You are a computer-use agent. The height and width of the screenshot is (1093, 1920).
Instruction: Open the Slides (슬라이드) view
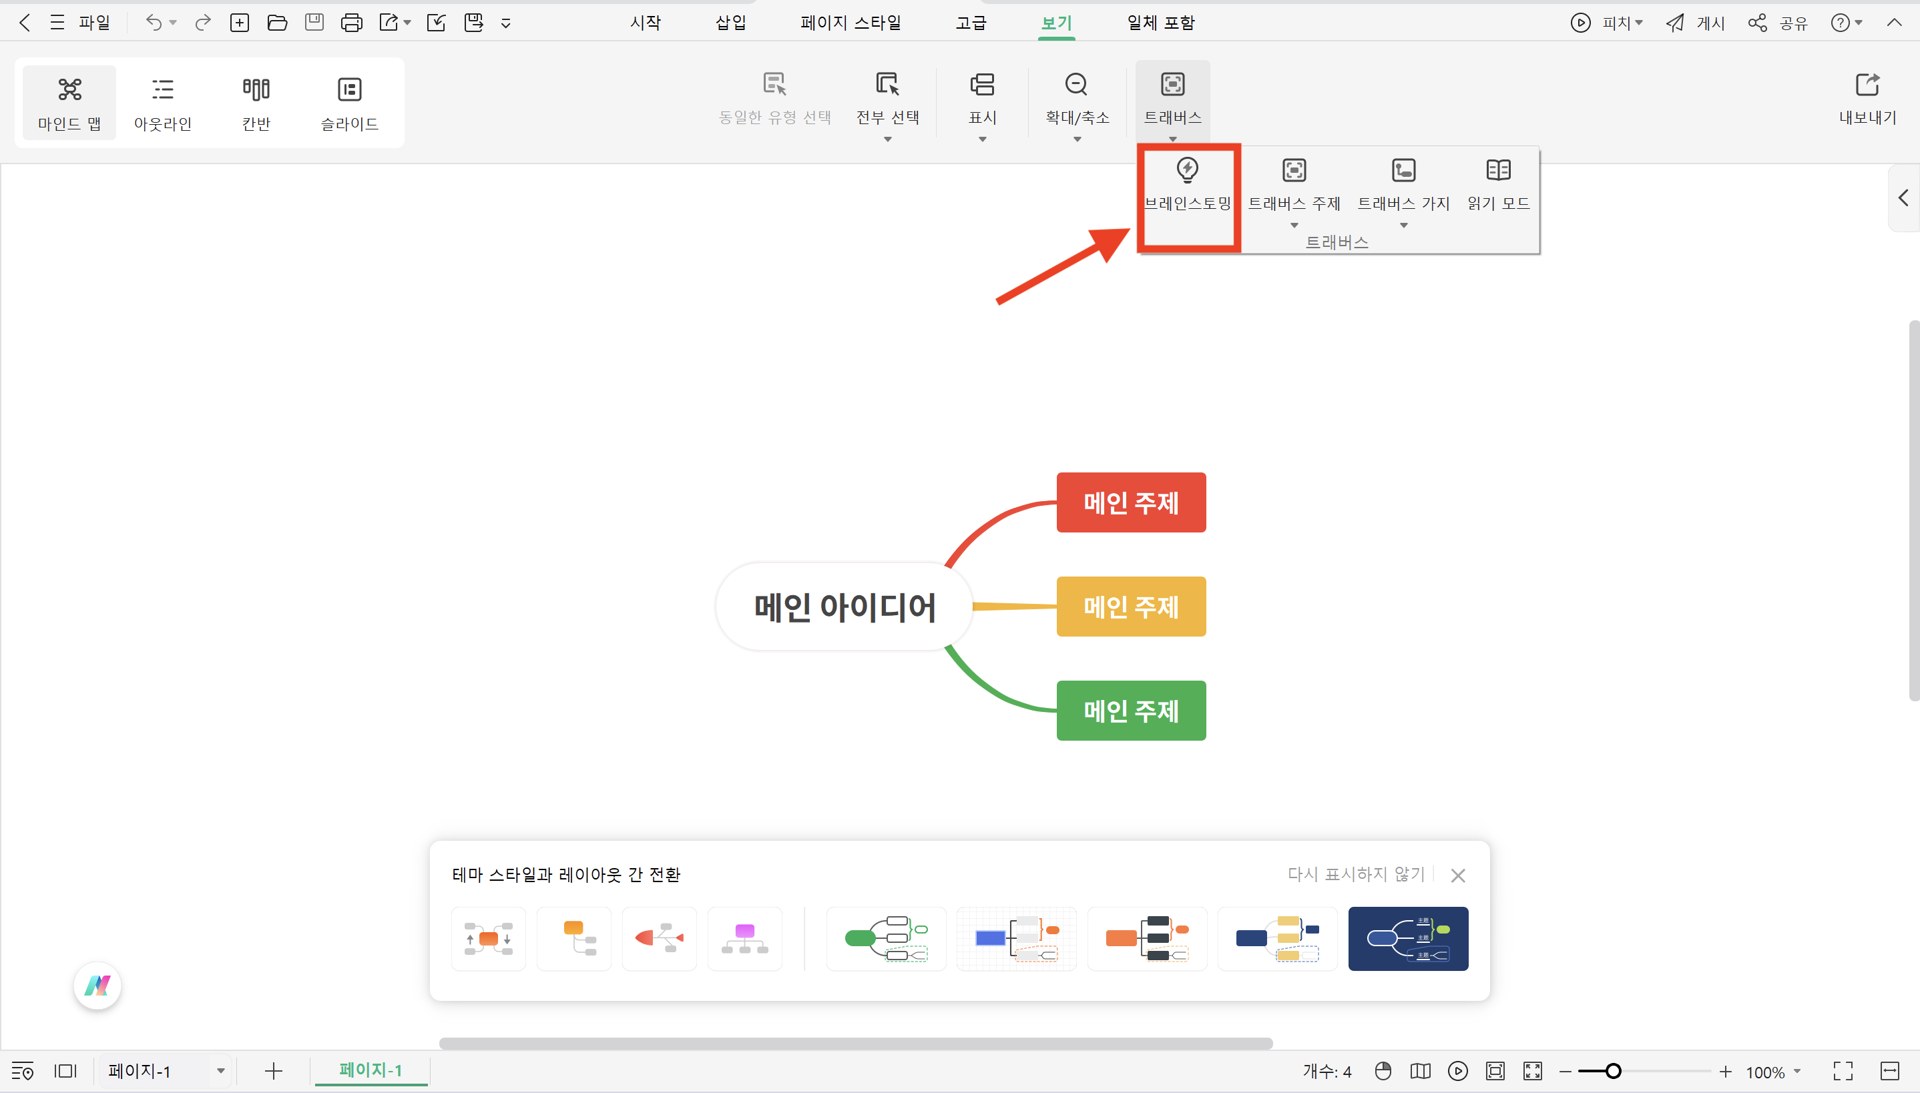[348, 102]
